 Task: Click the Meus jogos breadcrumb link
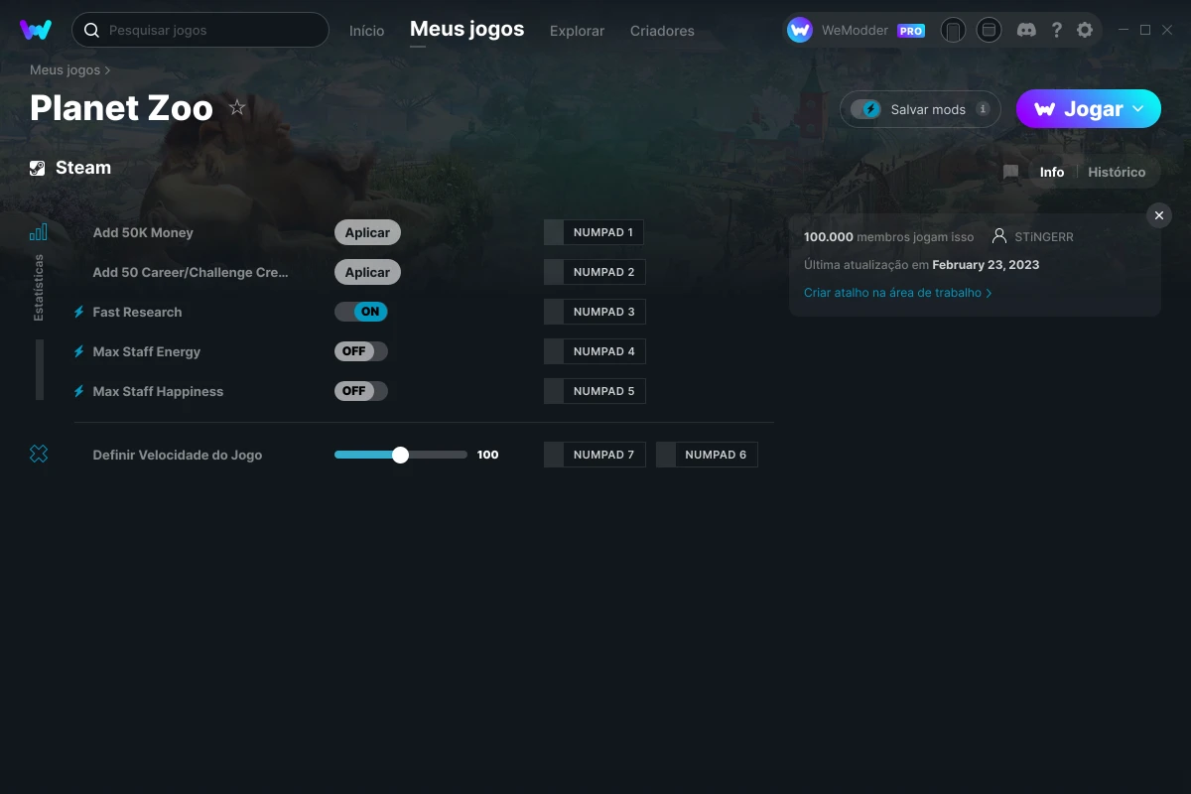65,70
